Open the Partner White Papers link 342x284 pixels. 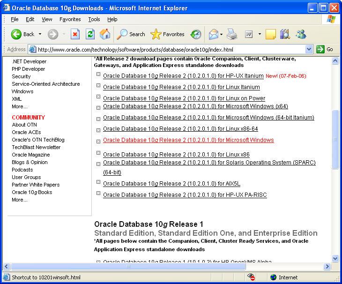pyautogui.click(x=36, y=185)
